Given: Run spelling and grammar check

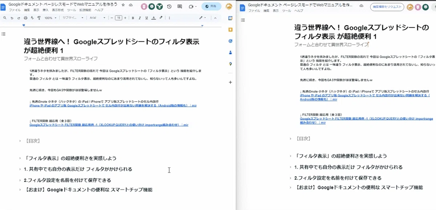Looking at the screenshot, I should tap(32, 17).
